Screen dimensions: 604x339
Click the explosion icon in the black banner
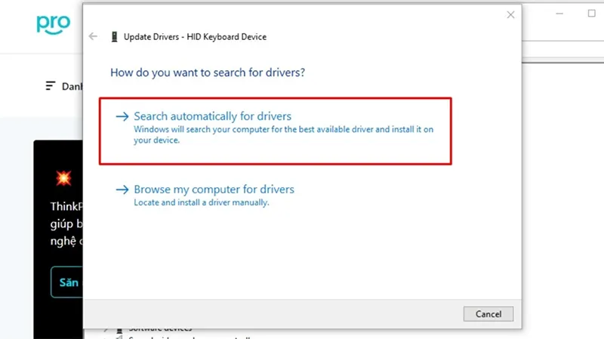click(63, 177)
